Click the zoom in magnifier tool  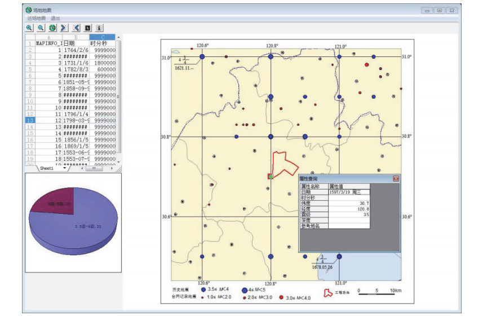(x=29, y=28)
